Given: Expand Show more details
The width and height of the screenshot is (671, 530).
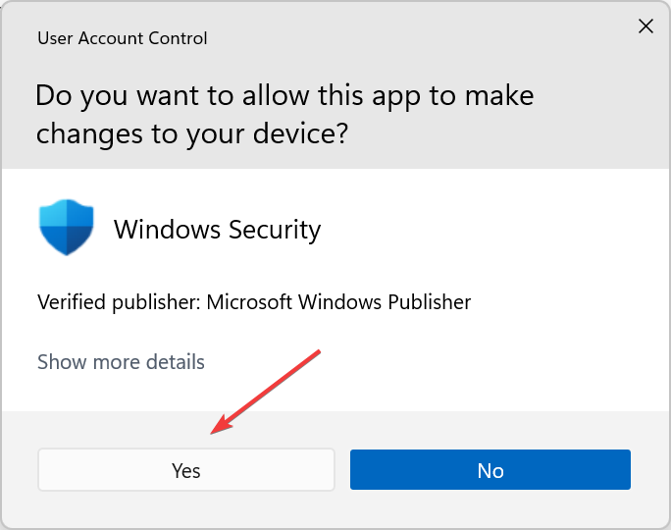Looking at the screenshot, I should point(121,362).
